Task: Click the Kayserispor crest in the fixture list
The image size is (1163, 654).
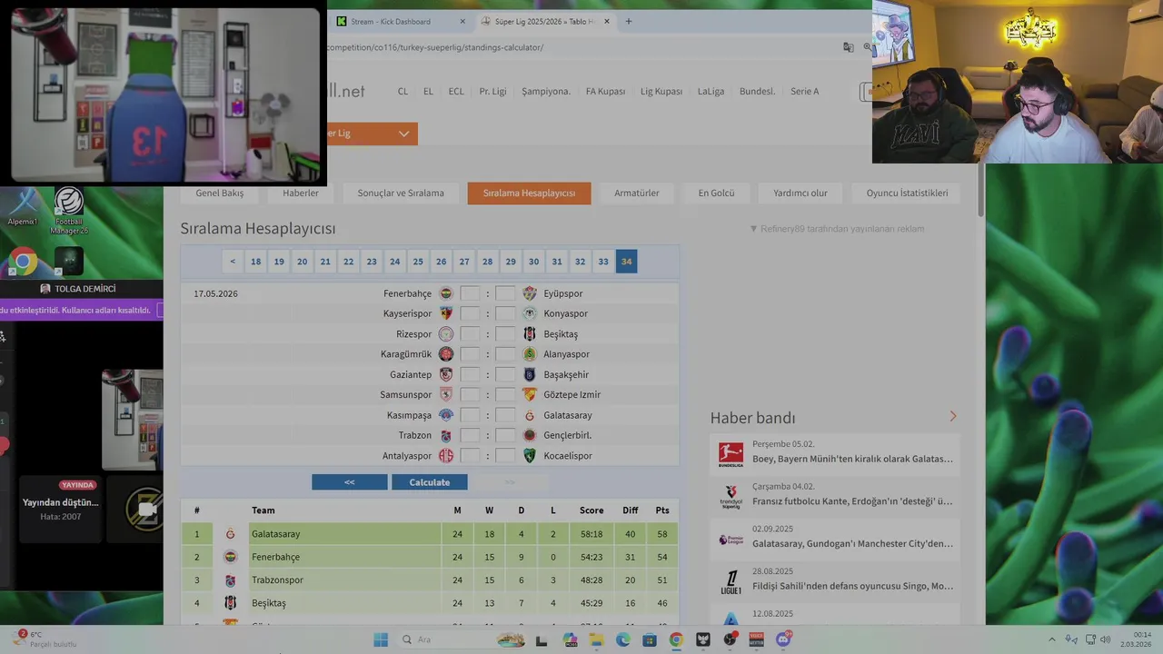Action: pos(445,313)
